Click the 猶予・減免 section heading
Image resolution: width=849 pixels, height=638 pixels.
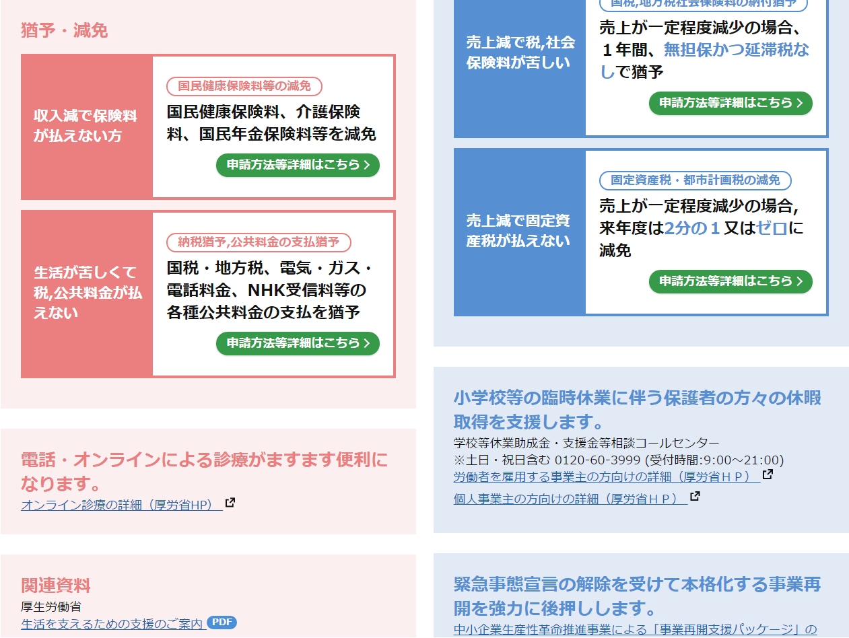pyautogui.click(x=64, y=31)
